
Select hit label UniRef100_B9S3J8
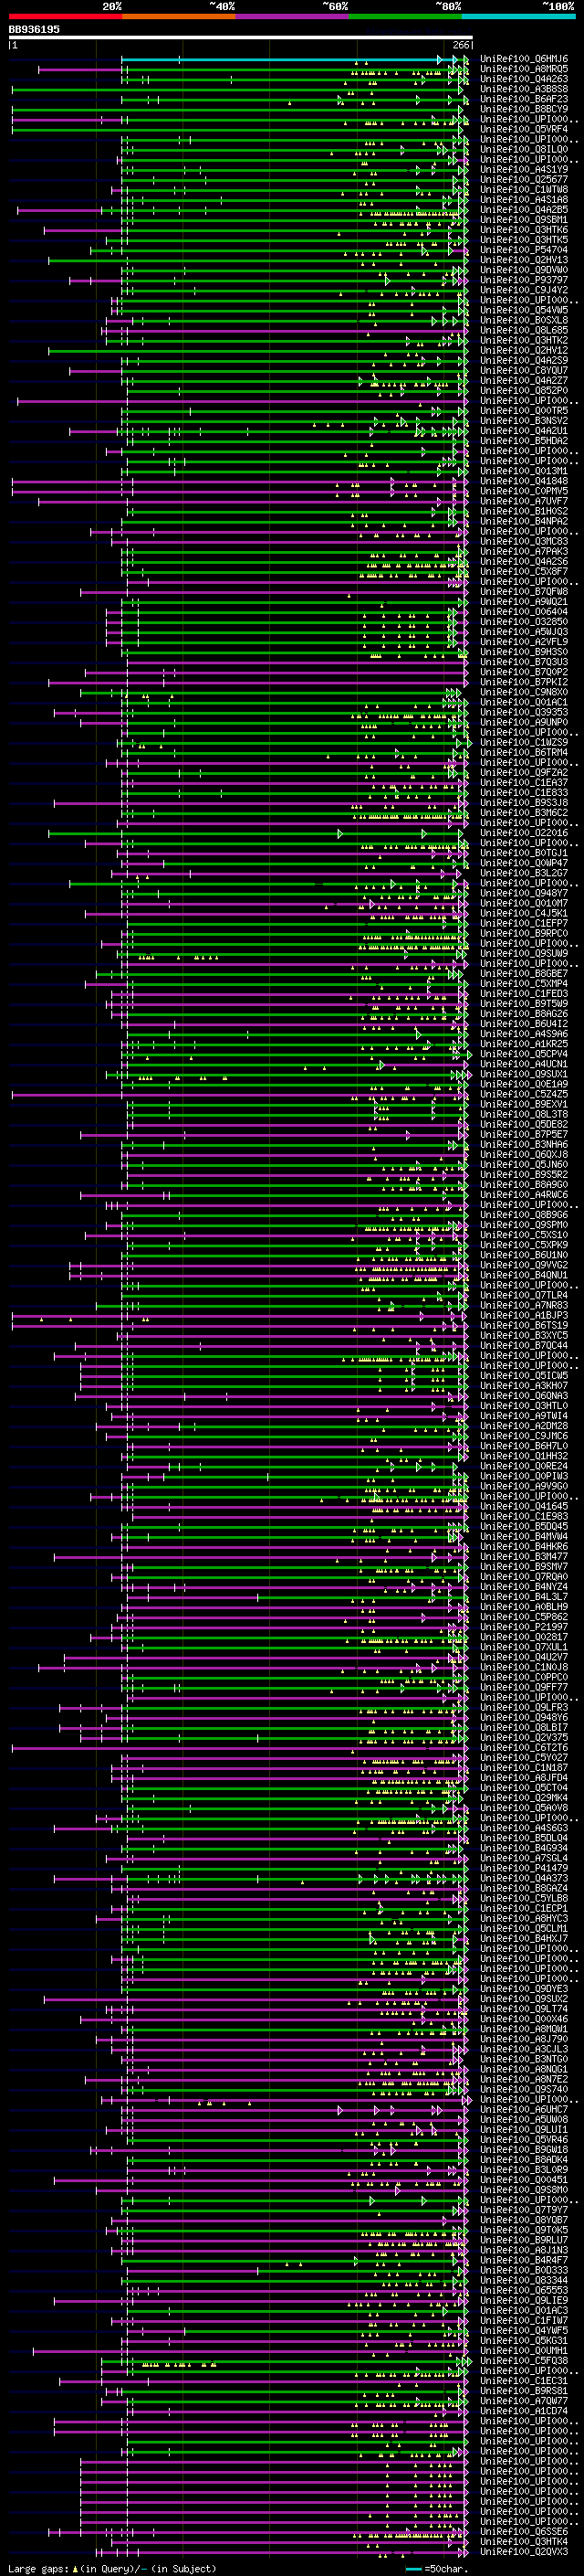point(523,803)
